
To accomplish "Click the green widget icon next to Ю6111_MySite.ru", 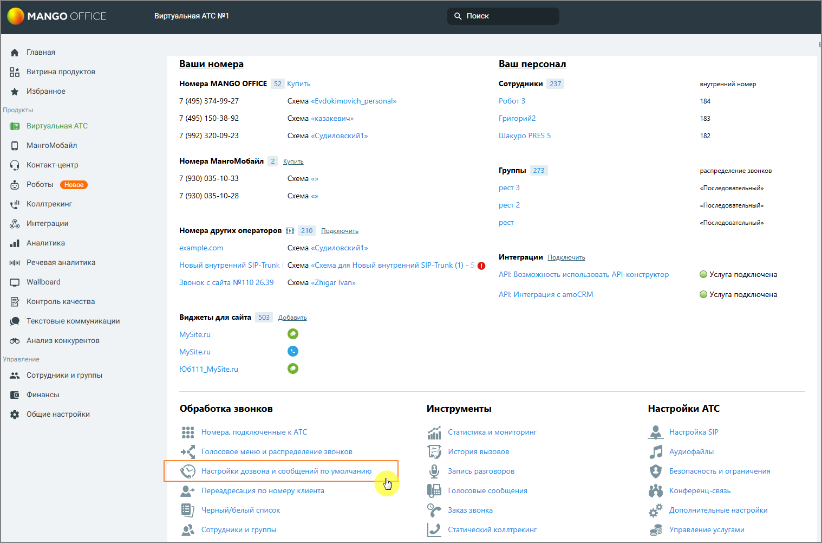I will [x=293, y=369].
